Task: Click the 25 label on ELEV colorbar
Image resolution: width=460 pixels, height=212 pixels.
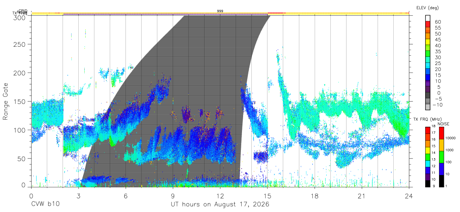Action: [x=438, y=63]
